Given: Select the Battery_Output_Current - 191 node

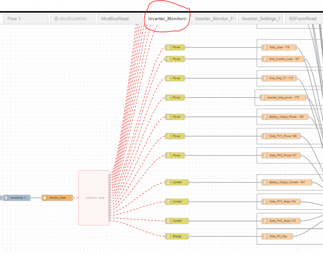Looking at the screenshot, I should (287, 182).
